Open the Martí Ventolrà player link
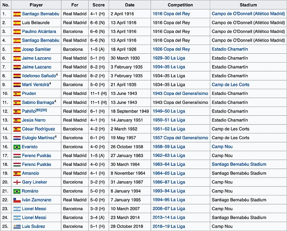This screenshot has height=231, width=287. click(x=35, y=85)
